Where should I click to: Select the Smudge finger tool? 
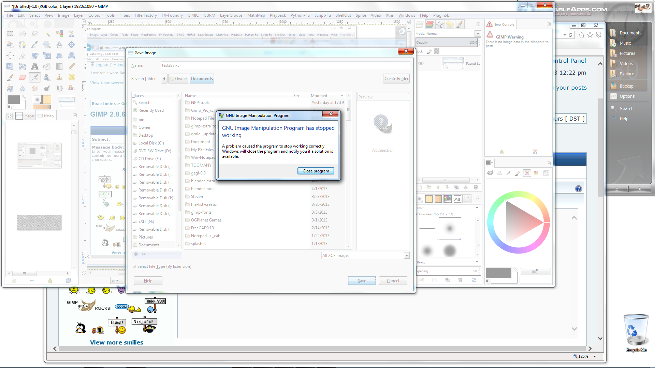coord(35,88)
